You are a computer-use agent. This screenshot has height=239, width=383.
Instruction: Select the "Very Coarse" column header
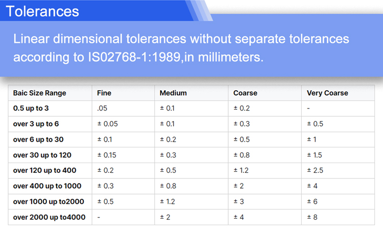tap(327, 93)
